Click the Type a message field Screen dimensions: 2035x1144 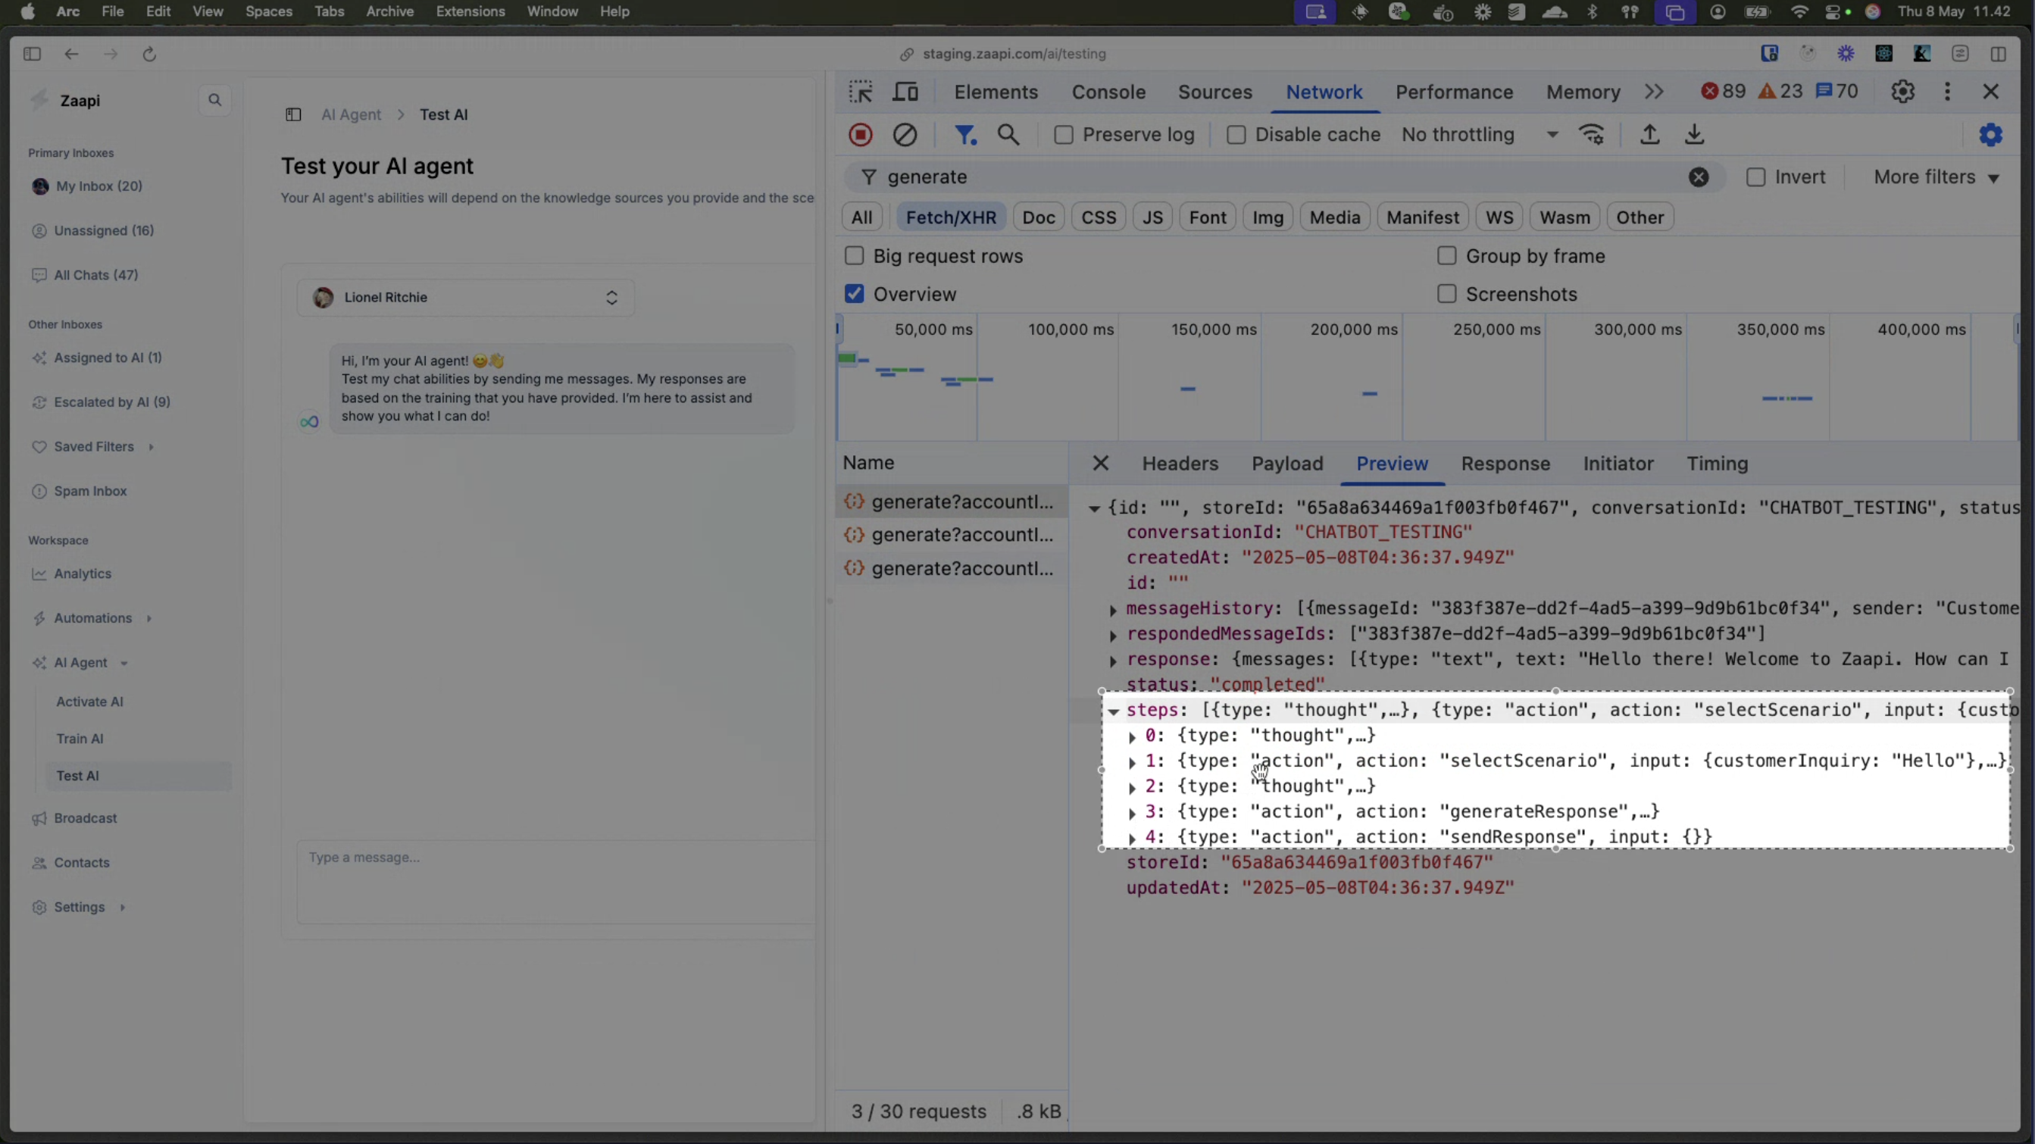point(555,881)
